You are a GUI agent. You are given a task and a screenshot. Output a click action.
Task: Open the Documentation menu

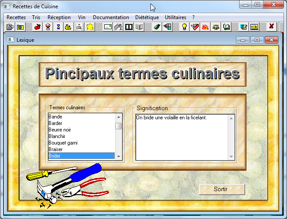click(111, 17)
